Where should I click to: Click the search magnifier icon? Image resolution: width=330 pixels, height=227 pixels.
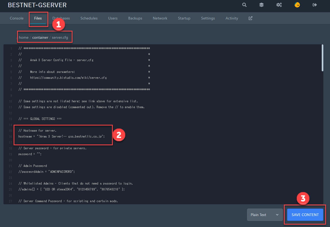click(x=244, y=5)
